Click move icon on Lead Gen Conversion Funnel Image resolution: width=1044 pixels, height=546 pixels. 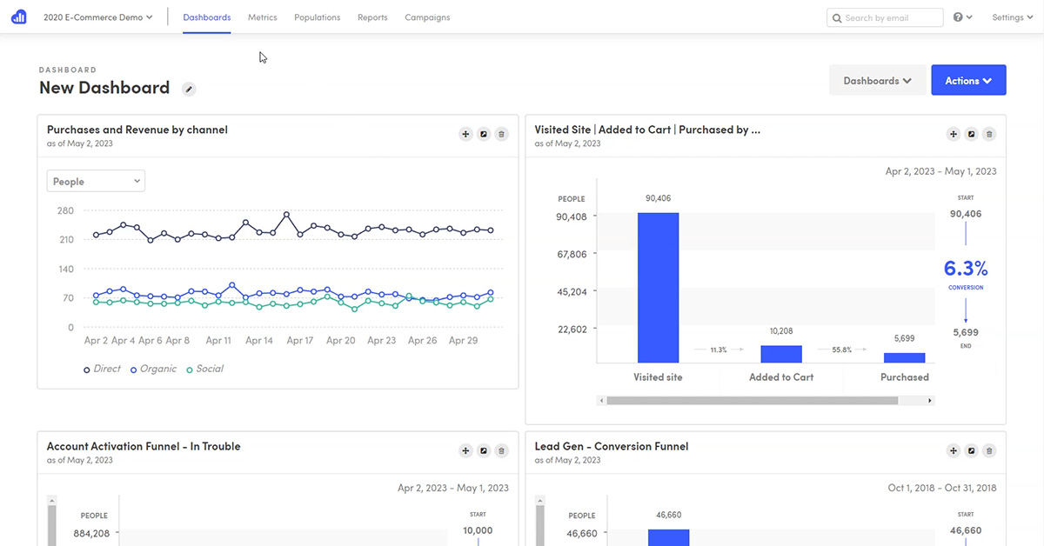954,450
